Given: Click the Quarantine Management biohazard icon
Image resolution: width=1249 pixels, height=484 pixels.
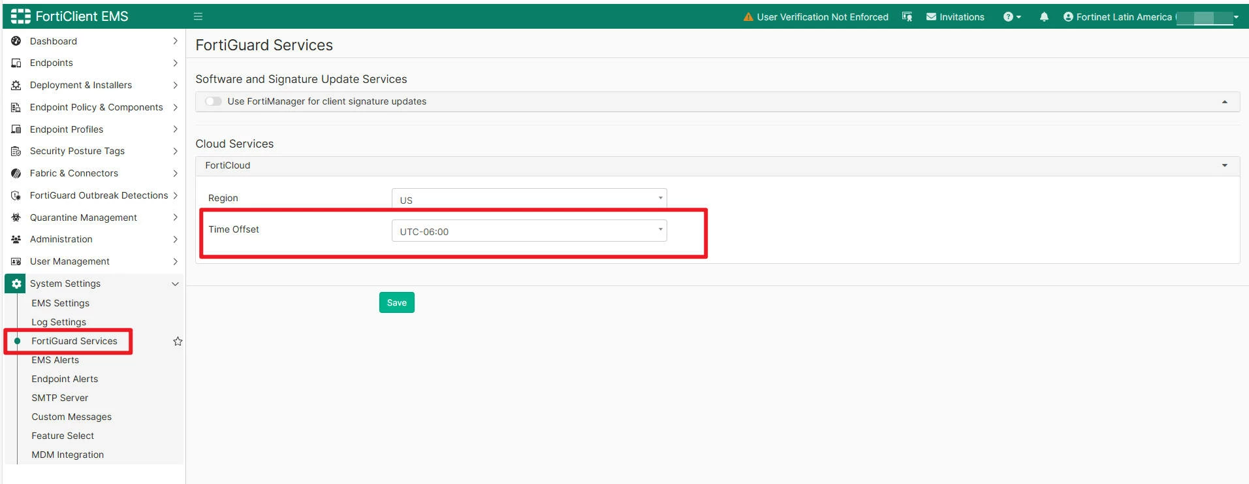Looking at the screenshot, I should [16, 218].
